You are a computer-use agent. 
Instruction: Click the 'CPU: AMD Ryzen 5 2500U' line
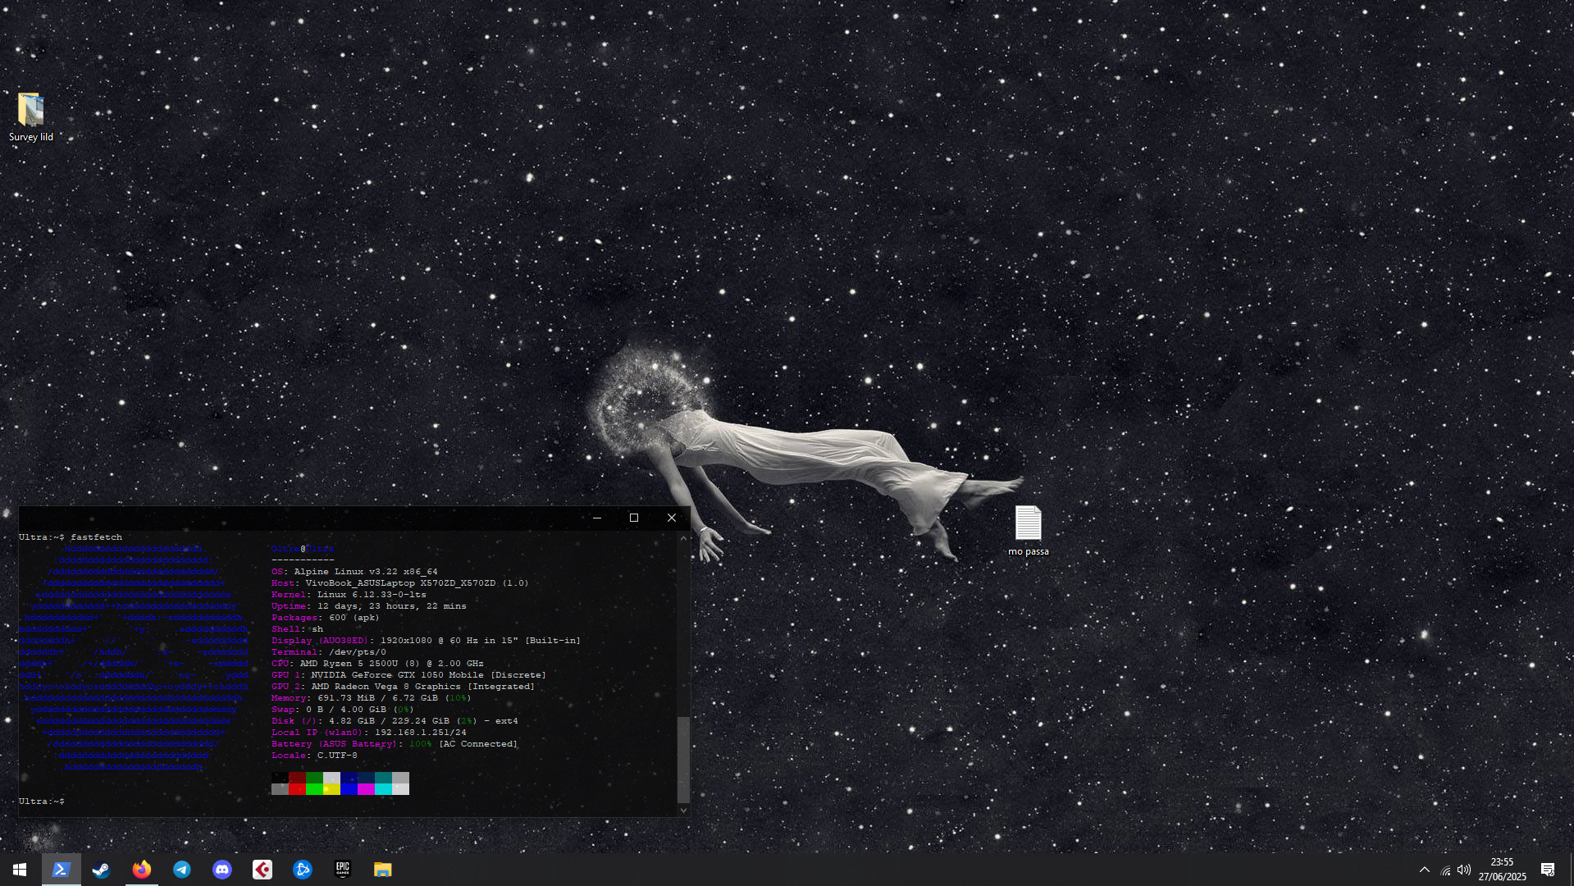point(377,664)
